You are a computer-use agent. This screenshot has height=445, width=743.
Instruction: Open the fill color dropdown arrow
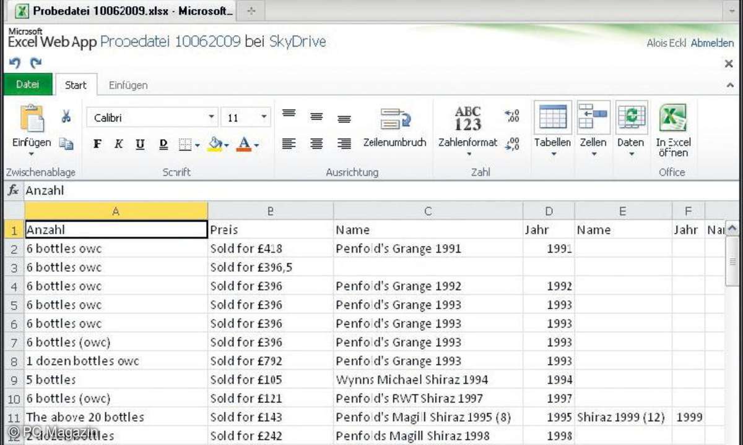point(227,146)
